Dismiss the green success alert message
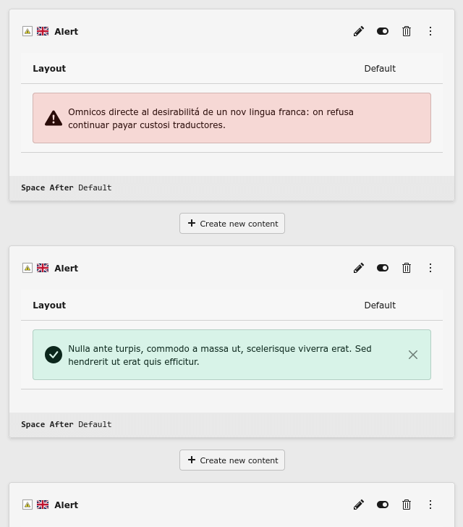The width and height of the screenshot is (463, 527). click(x=413, y=355)
